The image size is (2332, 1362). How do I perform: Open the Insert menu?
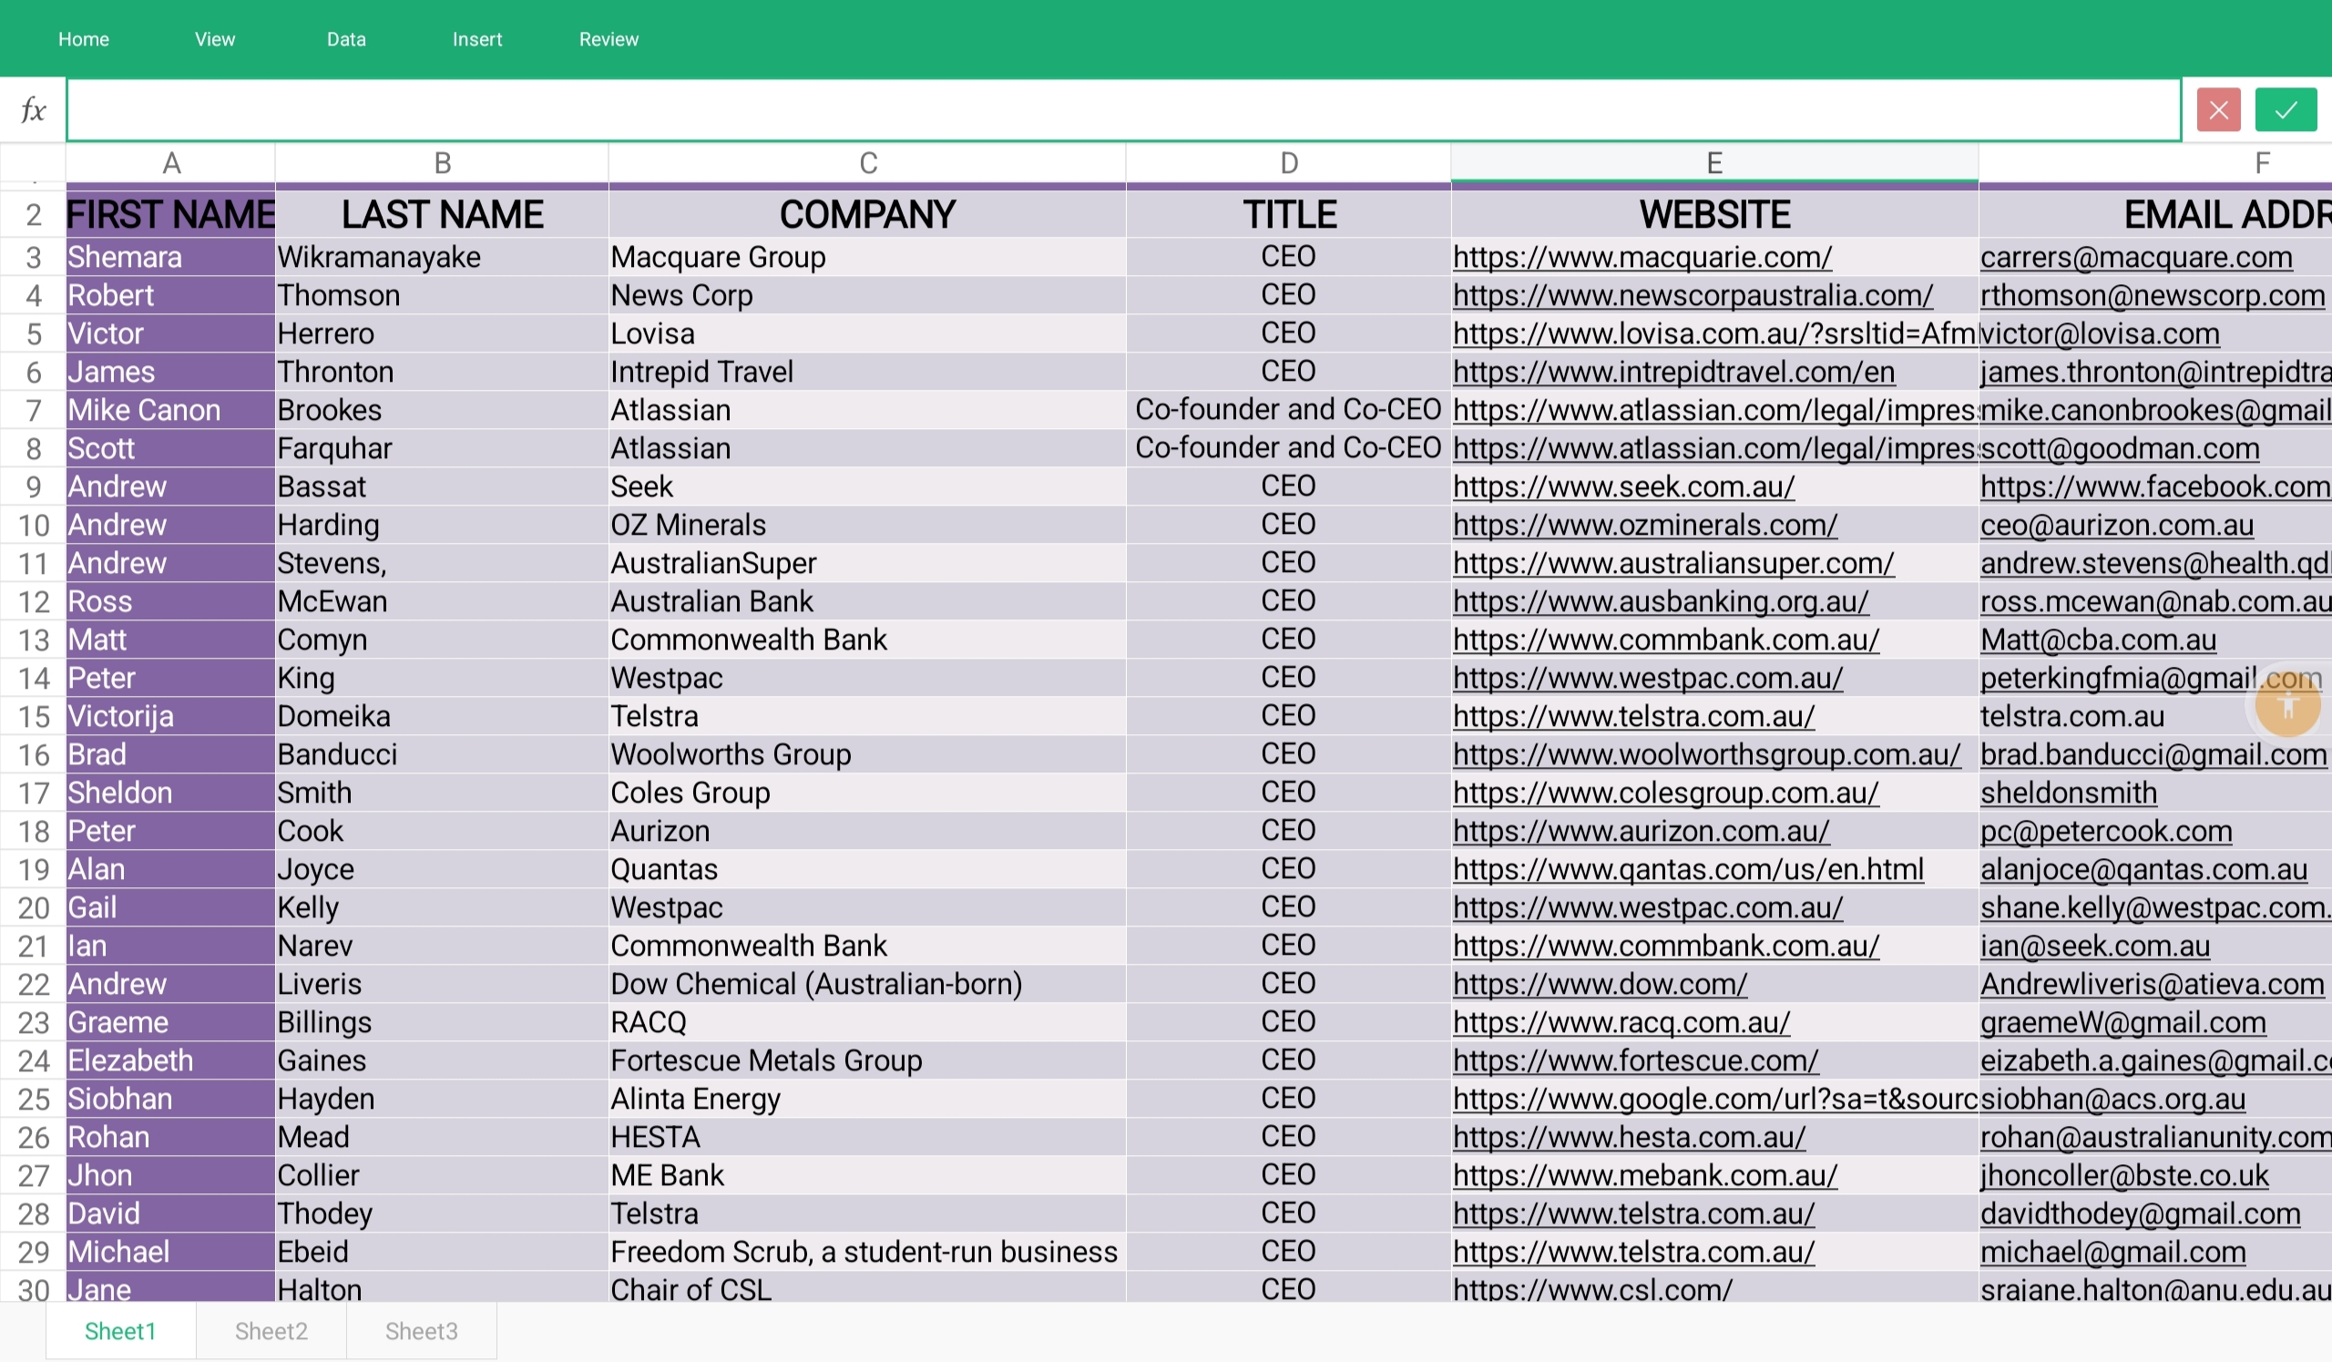(476, 39)
